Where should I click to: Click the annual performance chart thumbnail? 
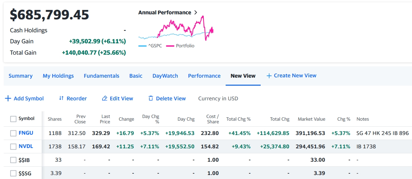click(176, 29)
